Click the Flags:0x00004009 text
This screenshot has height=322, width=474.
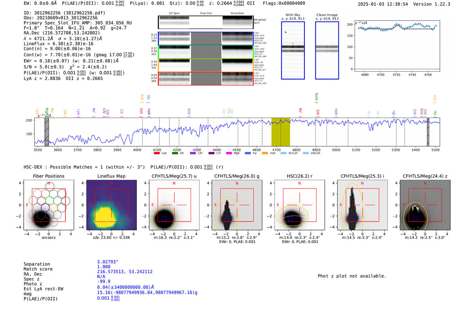click(x=284, y=3)
